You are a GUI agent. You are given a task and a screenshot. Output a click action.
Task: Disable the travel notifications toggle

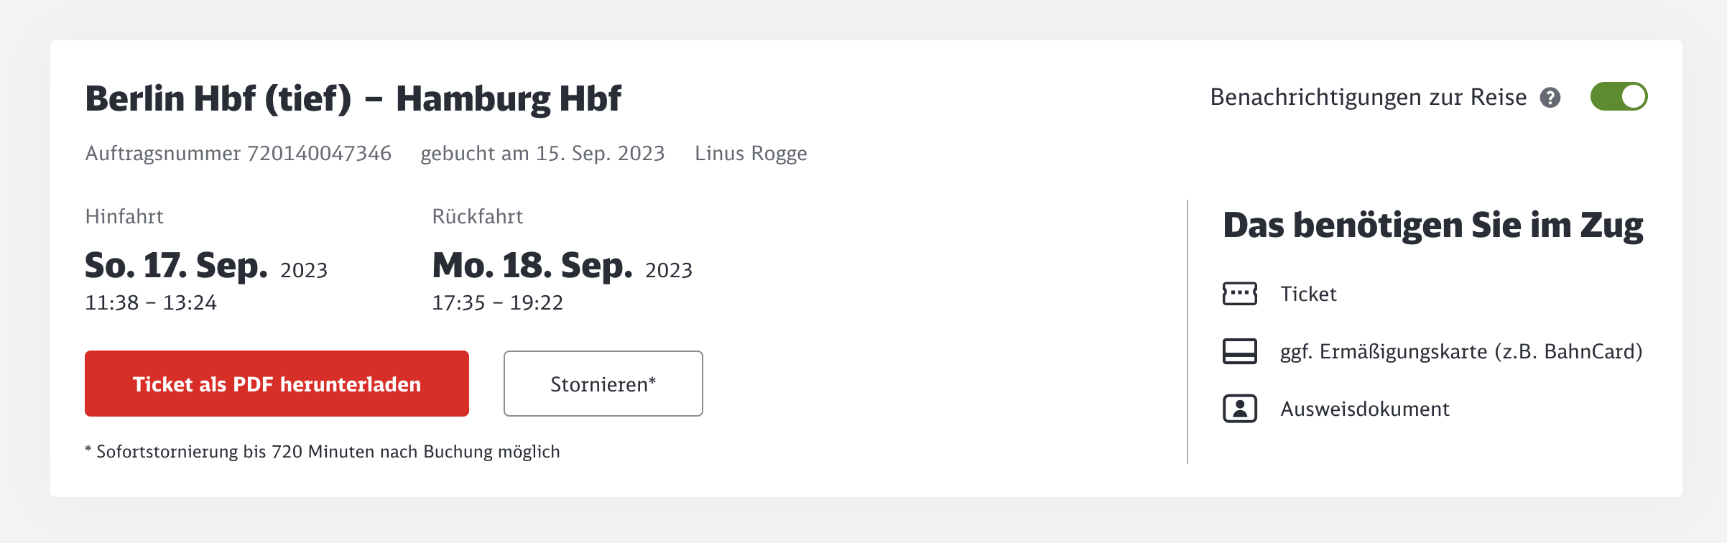[x=1619, y=97]
